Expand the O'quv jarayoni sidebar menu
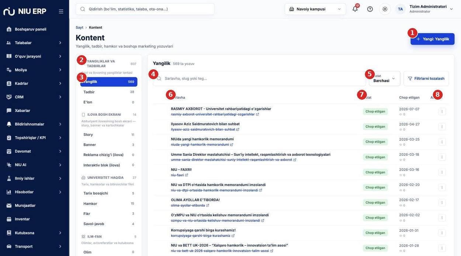Viewport: 461px width, 256px height. coord(34,56)
